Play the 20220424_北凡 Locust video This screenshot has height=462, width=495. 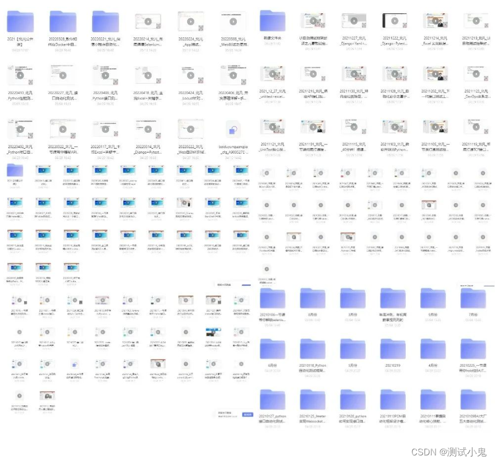pos(191,75)
